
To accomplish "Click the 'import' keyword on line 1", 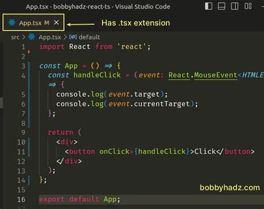I will coord(52,46).
